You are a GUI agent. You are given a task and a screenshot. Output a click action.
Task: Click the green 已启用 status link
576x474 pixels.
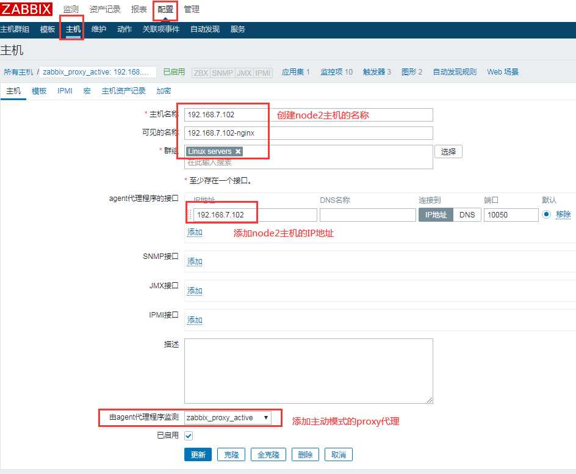pos(174,72)
